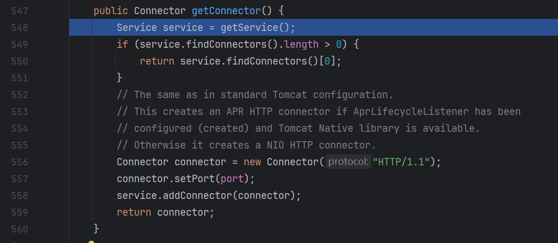The height and width of the screenshot is (243, 558).
Task: Click the protocol: parameter inlay hint
Action: coord(348,162)
